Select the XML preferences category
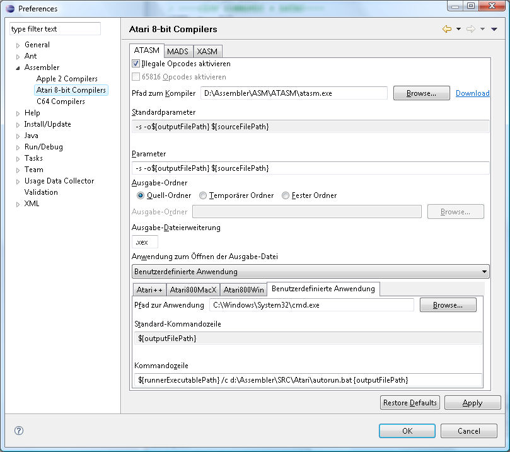 [x=32, y=204]
